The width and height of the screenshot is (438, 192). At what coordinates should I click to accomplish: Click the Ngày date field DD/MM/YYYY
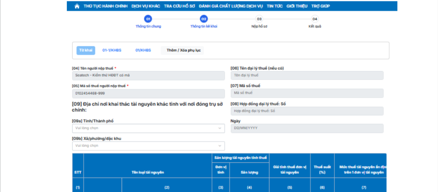coord(307,128)
